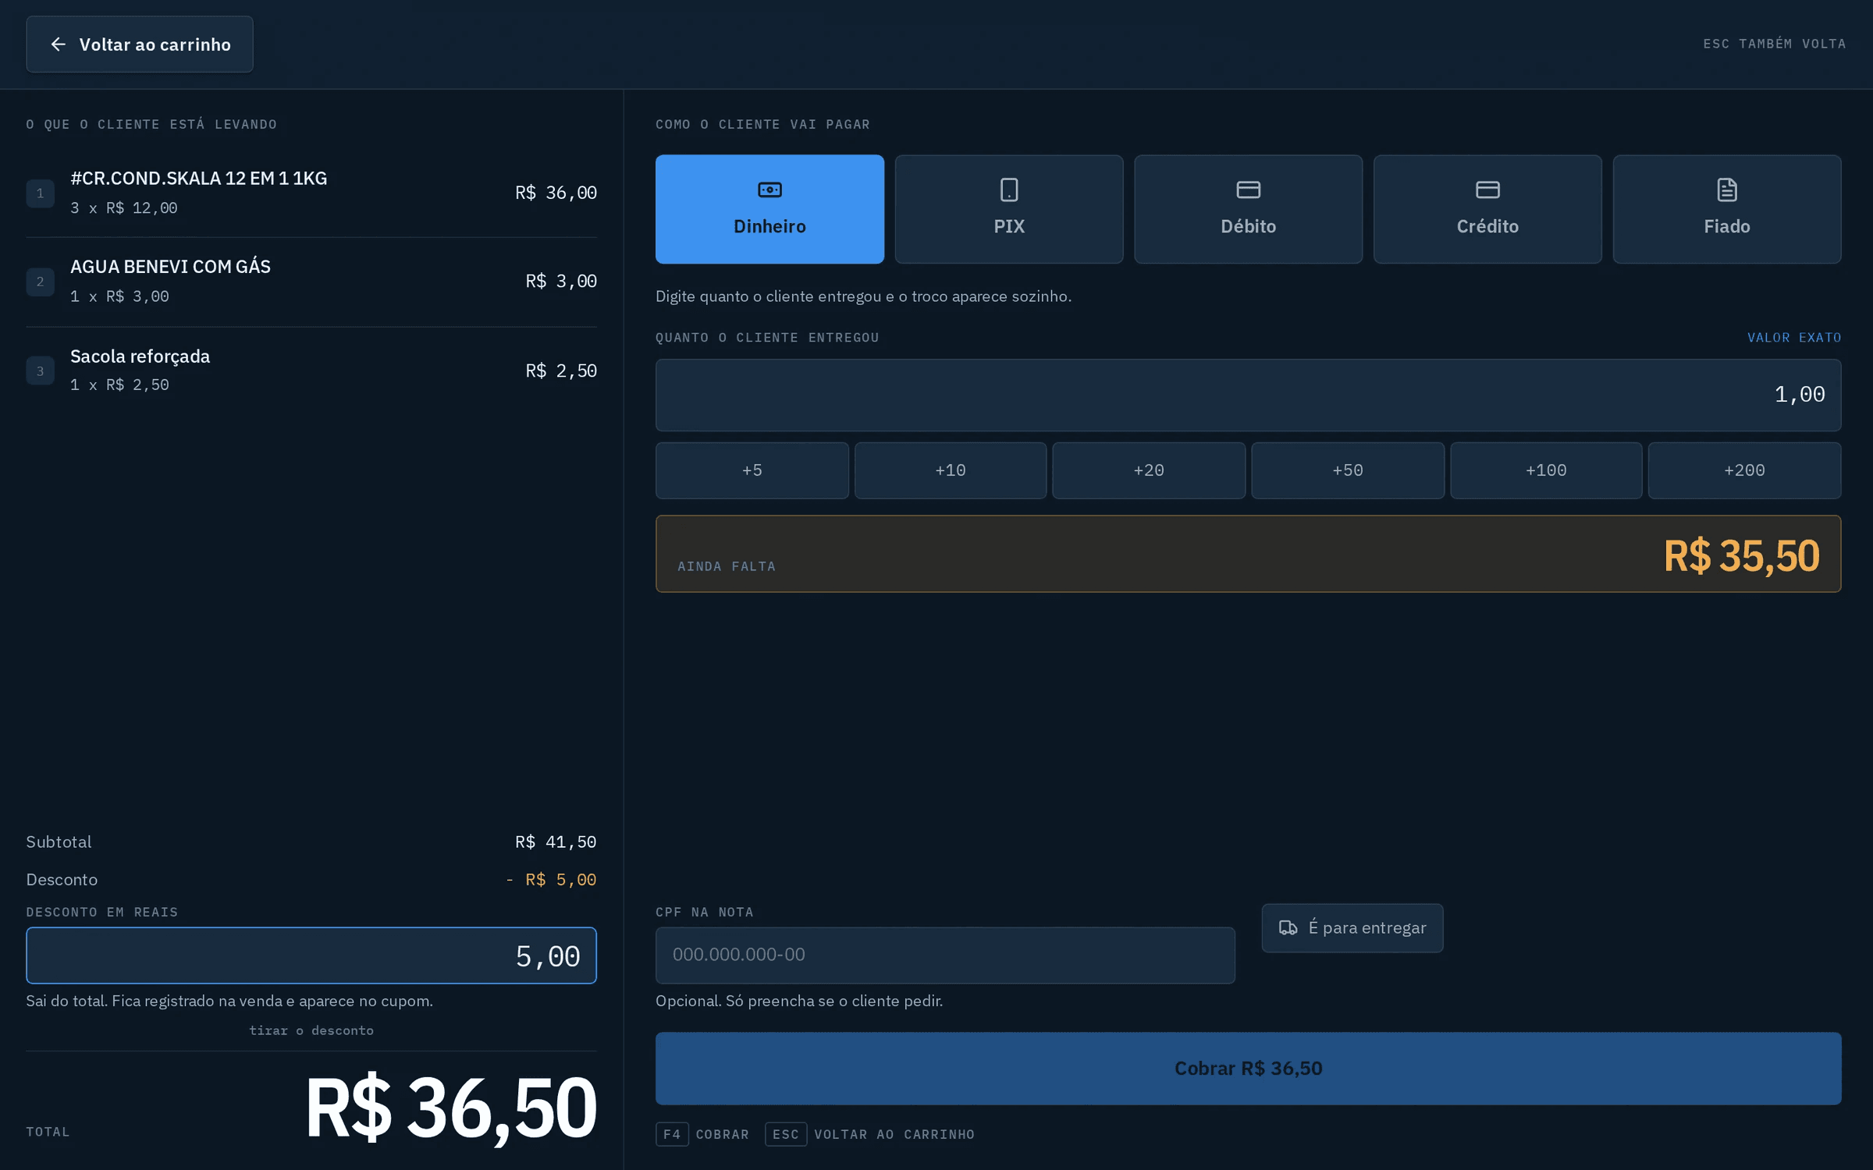
Task: Focus the CPF na nota field
Action: pos(945,955)
